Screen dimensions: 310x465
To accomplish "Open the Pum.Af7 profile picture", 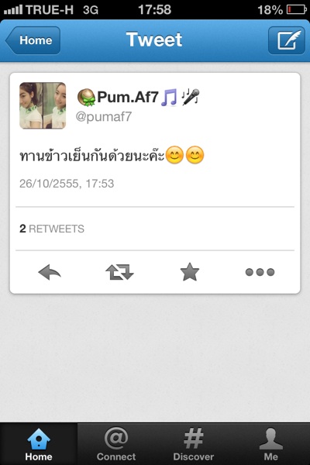I will (x=43, y=105).
